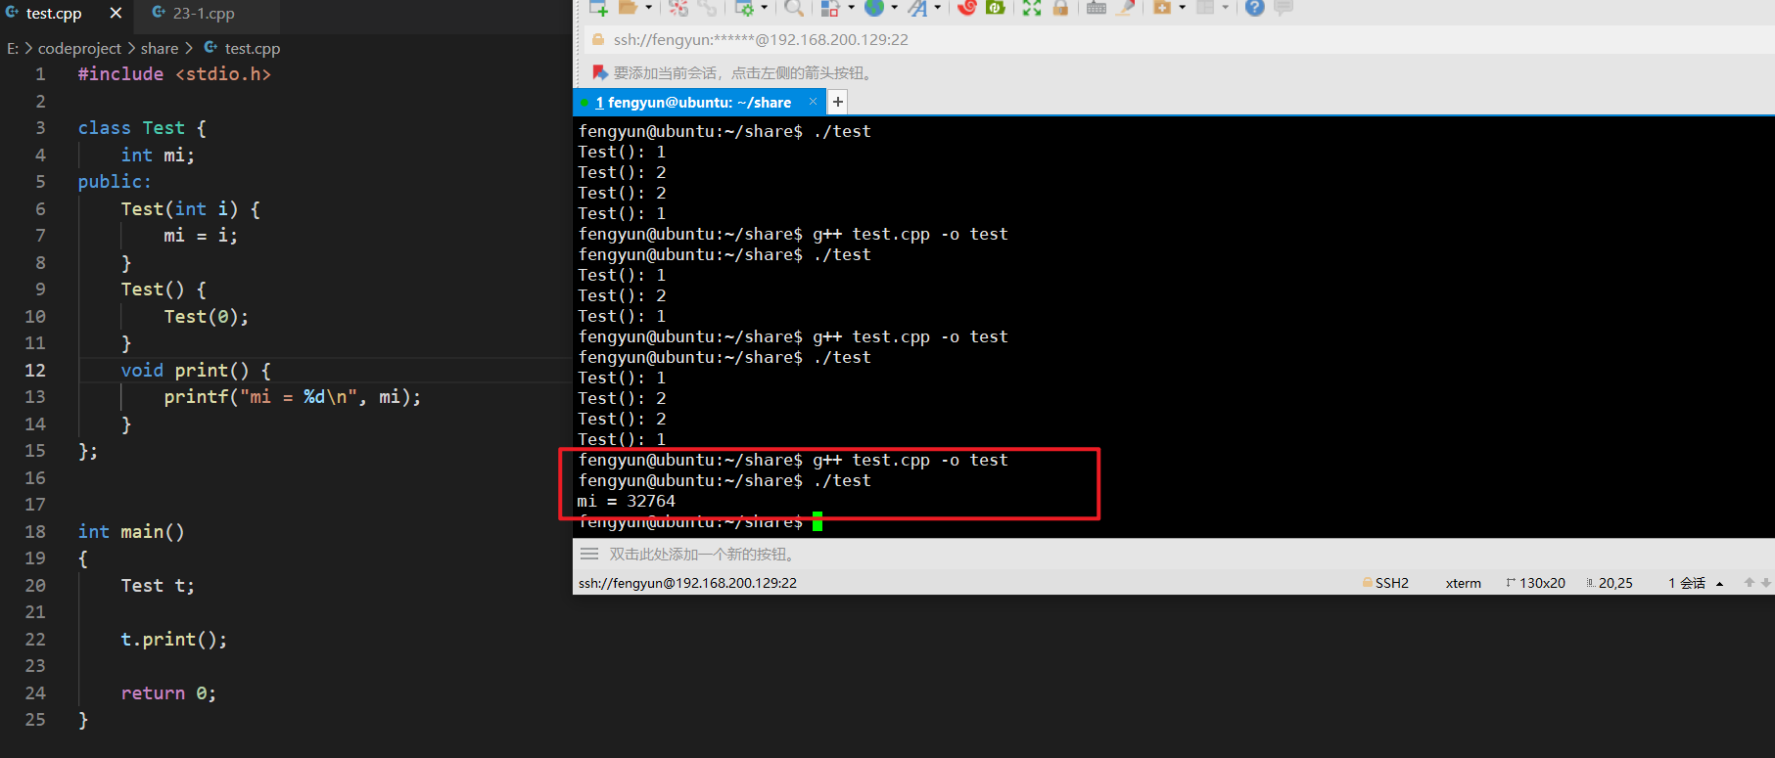Click the new session icon in Xshell toolbar
Image resolution: width=1775 pixels, height=758 pixels.
[598, 8]
